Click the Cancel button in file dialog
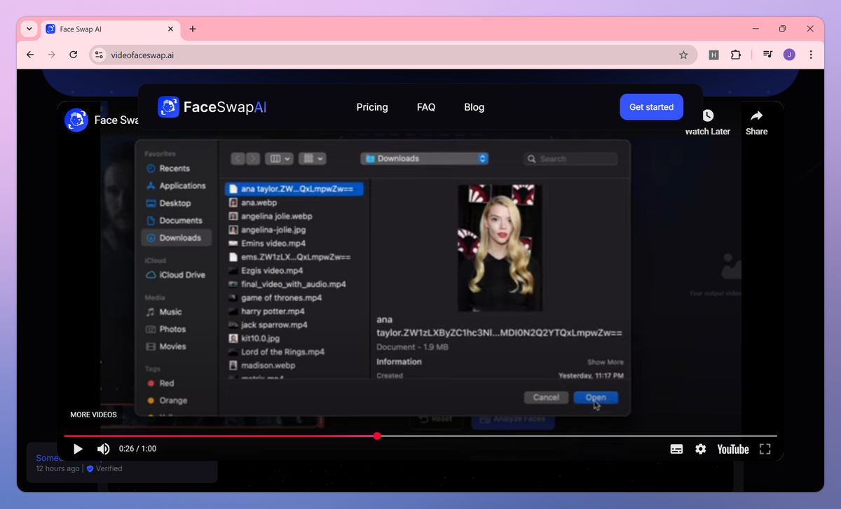 [x=546, y=397]
